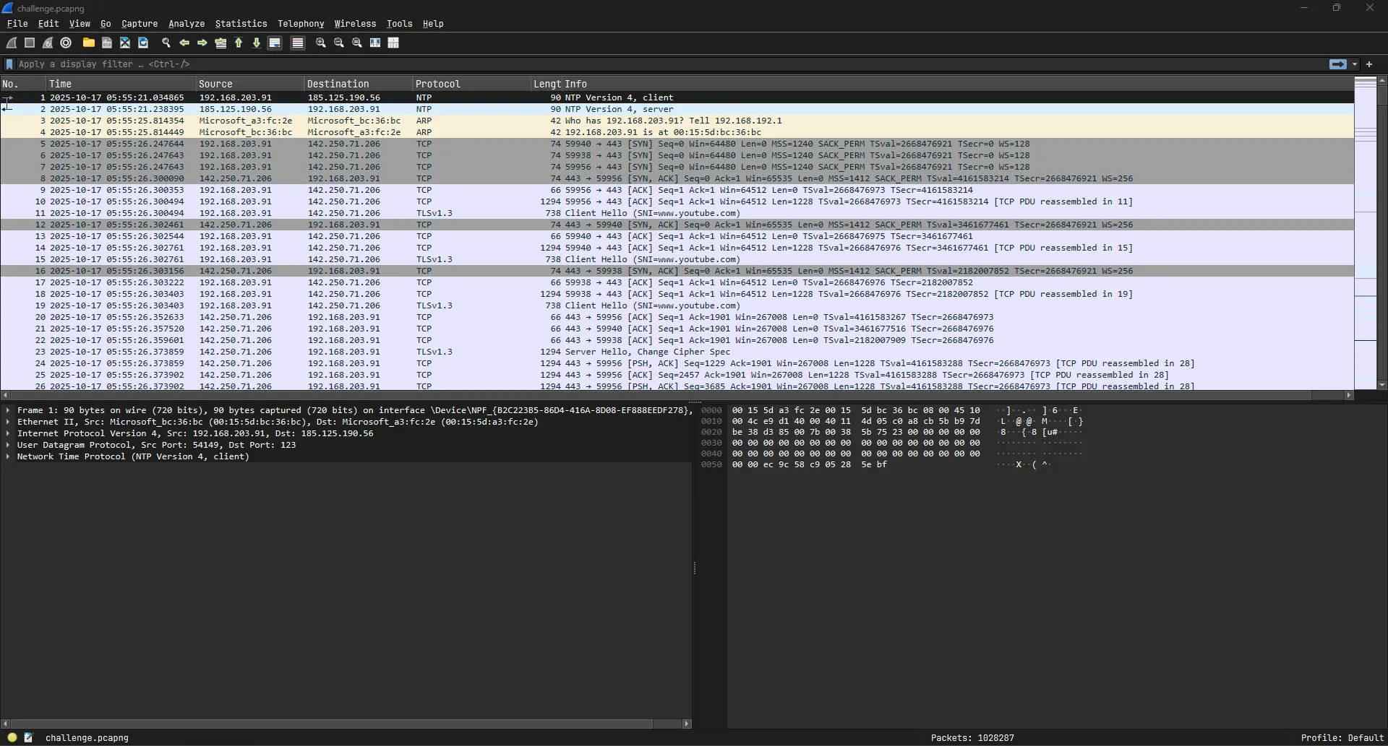Expand the Internet Protocol Version 4 node
Screen dimensions: 1388x746
click(x=8, y=433)
